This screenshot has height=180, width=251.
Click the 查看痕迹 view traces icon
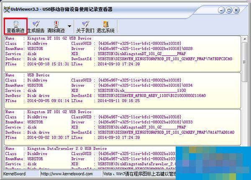pos(16,26)
